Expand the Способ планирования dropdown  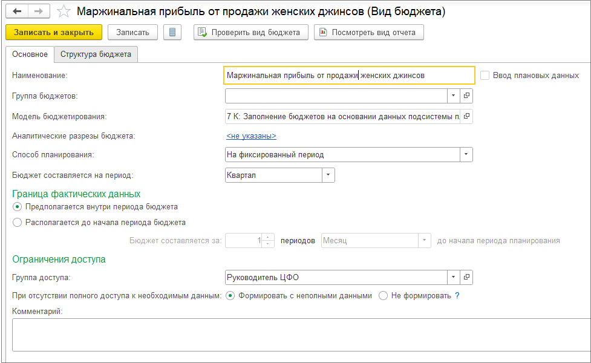466,155
